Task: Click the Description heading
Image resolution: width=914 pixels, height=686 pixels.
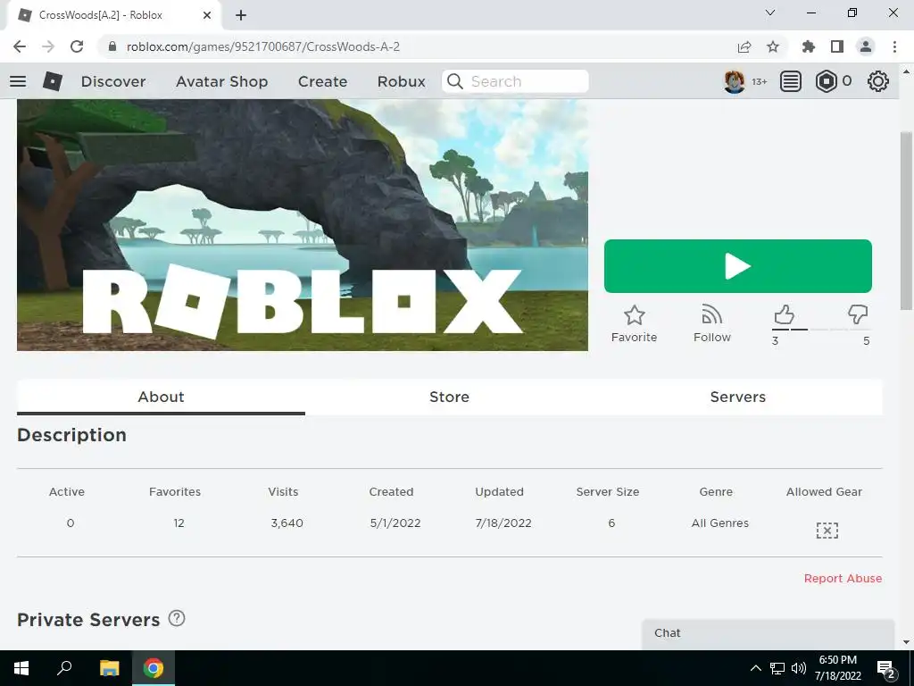Action: point(71,435)
